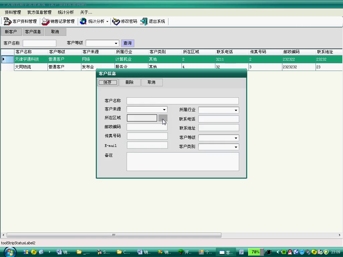Open the QQ penguin tray icon
The height and width of the screenshot is (257, 343).
tap(290, 252)
